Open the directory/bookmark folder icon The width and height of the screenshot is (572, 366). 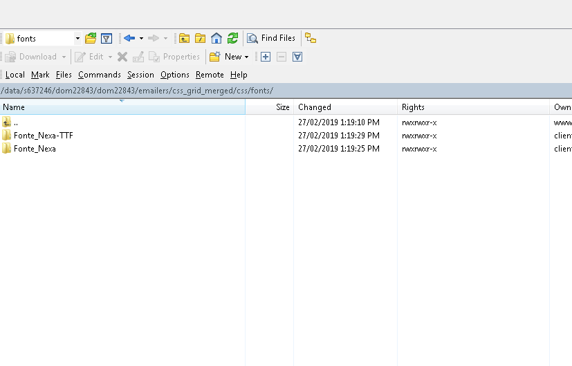click(x=91, y=38)
